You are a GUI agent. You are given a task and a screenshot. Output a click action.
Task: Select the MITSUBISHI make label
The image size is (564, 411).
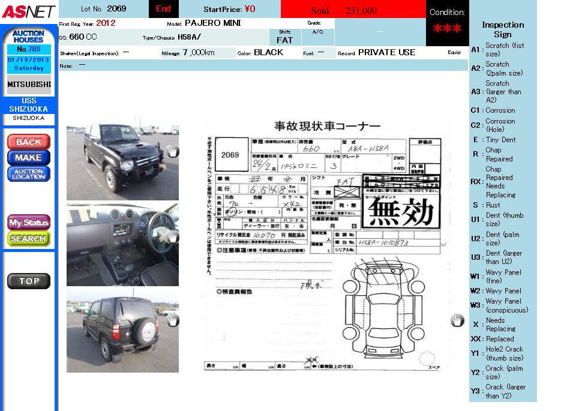(x=28, y=85)
